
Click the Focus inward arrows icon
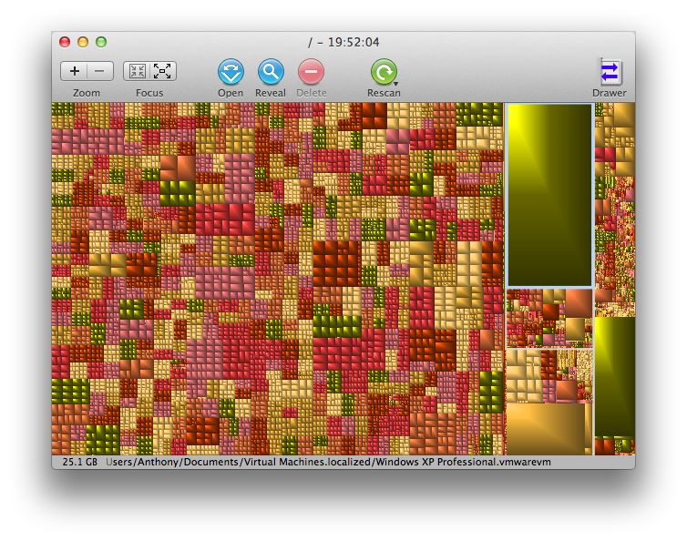point(137,71)
